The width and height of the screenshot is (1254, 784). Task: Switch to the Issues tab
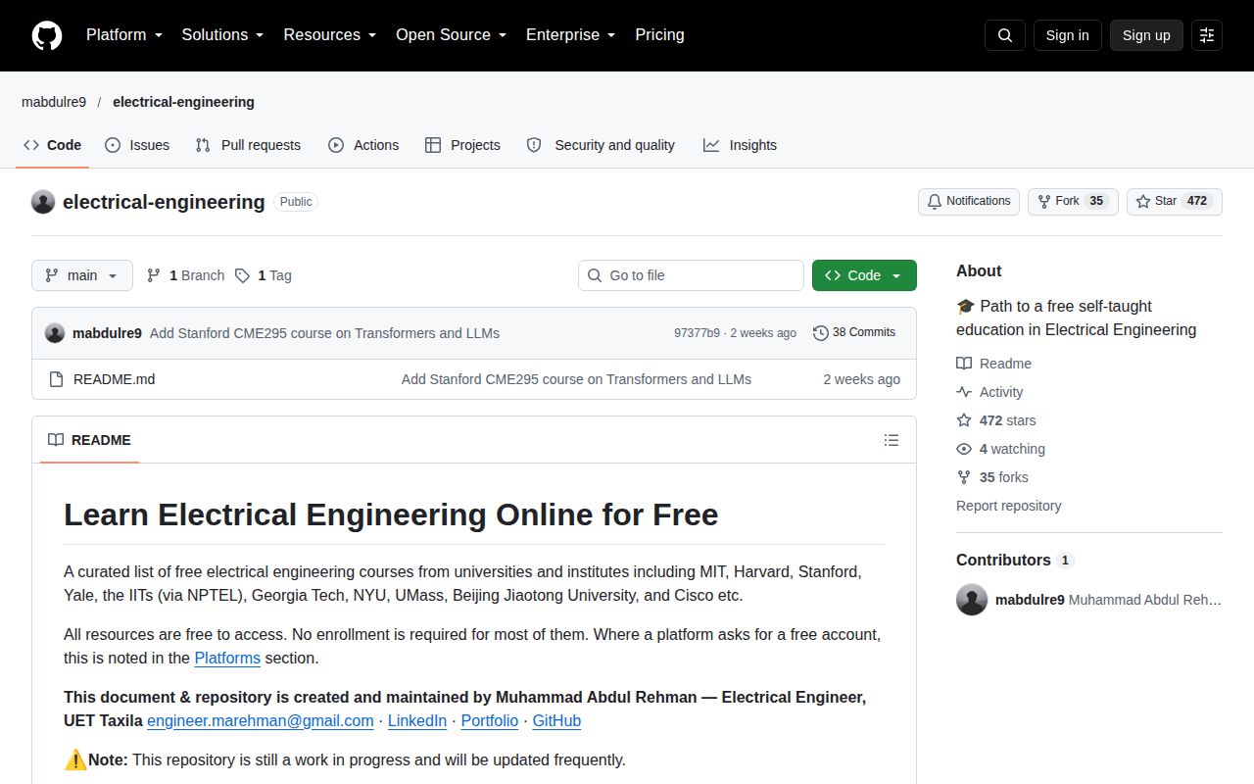137,145
